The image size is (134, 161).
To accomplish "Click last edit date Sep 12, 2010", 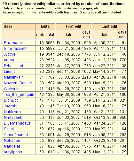I will pos(104,100).
